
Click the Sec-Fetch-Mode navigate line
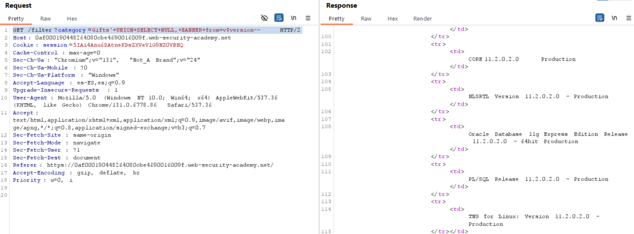pyautogui.click(x=56, y=143)
